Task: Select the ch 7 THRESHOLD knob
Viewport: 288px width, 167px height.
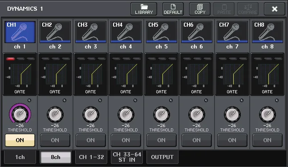Action: tap(232, 114)
